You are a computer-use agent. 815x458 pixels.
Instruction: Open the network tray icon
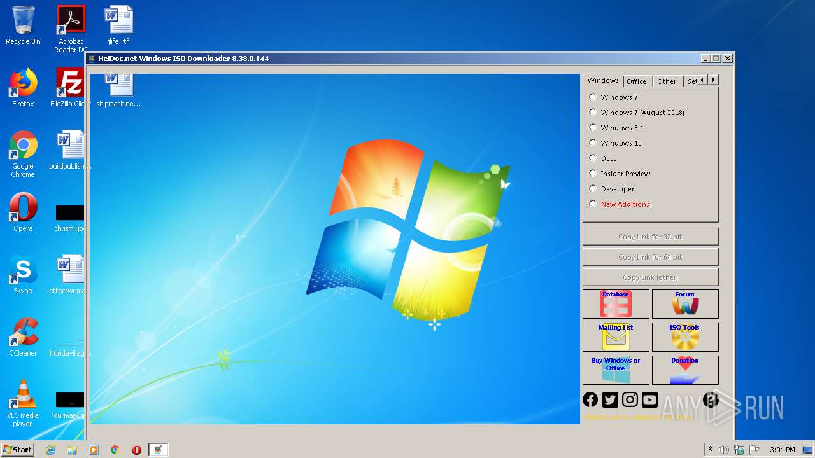coord(739,450)
